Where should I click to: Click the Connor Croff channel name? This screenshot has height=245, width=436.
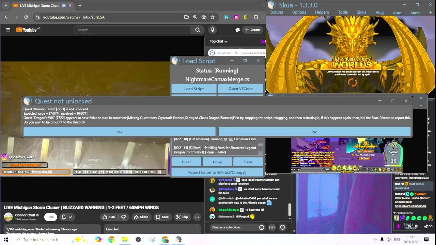click(25, 215)
